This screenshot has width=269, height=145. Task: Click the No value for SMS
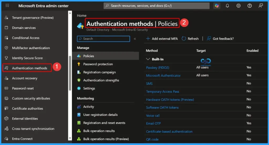pos(249,83)
